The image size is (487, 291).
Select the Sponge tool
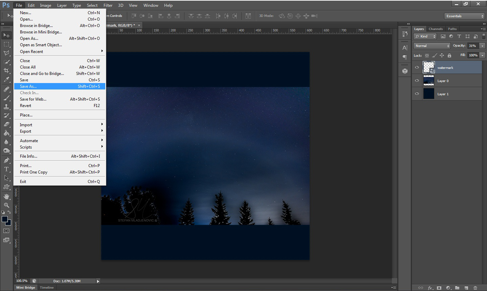click(x=6, y=151)
